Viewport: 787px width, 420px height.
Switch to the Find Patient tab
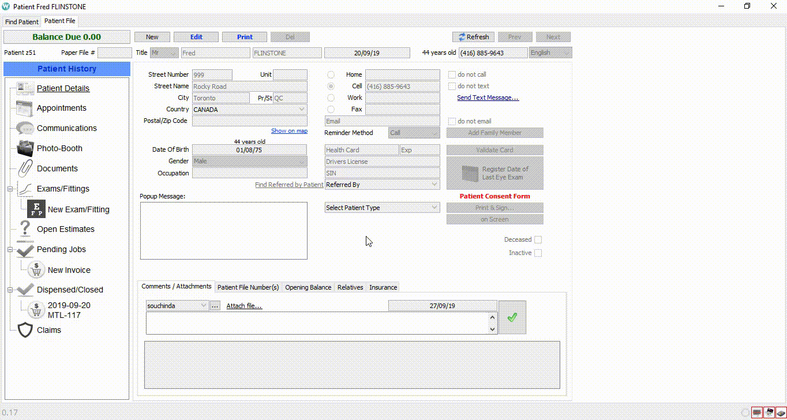pyautogui.click(x=22, y=22)
